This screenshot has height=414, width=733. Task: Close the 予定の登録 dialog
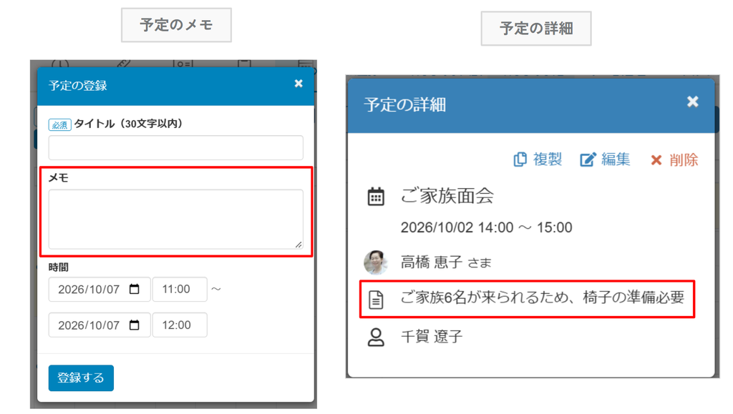click(298, 84)
